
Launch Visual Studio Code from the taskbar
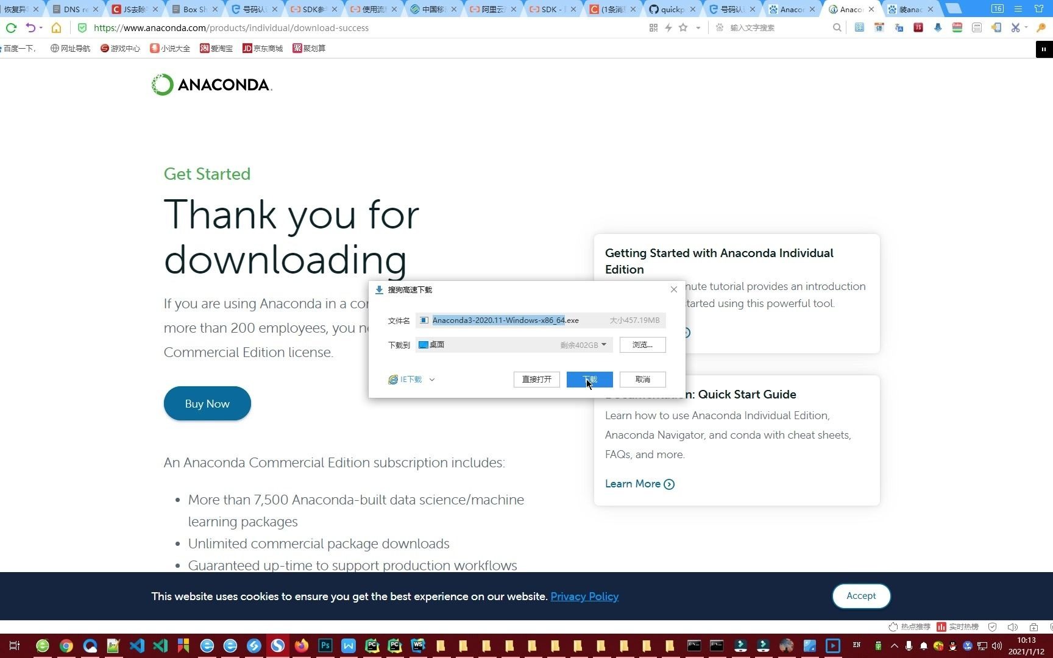click(137, 646)
